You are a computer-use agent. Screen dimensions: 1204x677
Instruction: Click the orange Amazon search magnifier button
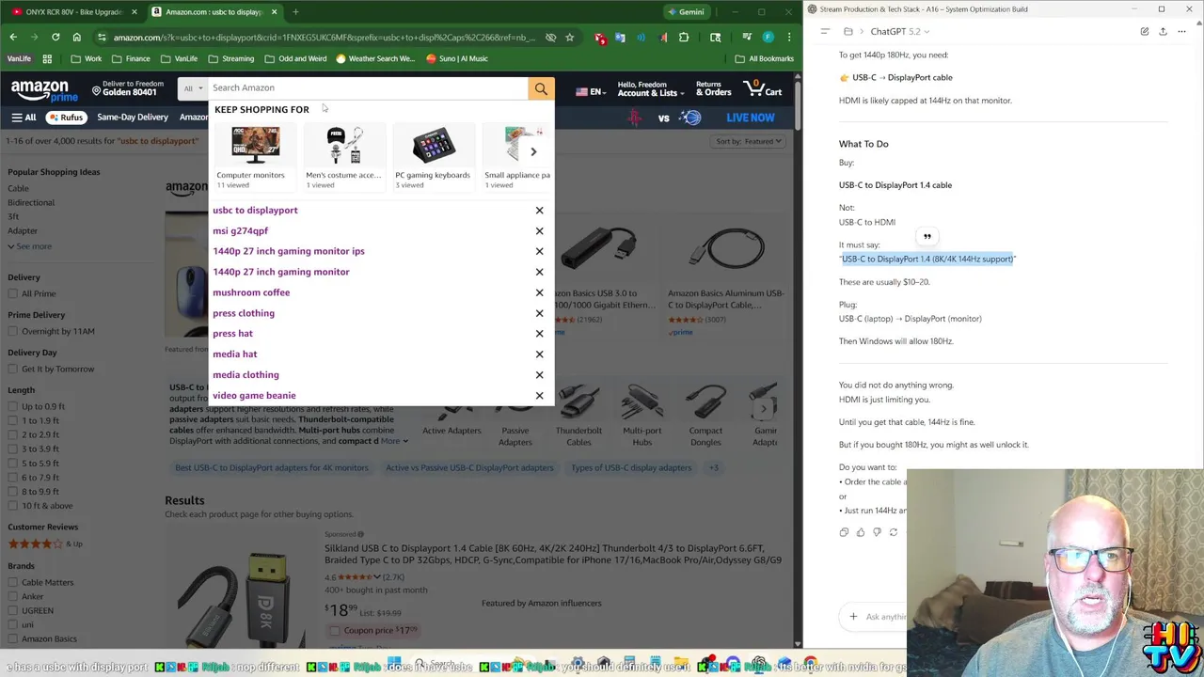tap(541, 88)
